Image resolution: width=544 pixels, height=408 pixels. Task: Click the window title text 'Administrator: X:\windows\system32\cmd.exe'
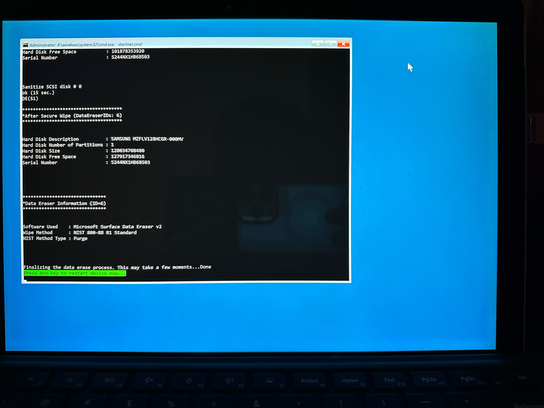(72, 45)
